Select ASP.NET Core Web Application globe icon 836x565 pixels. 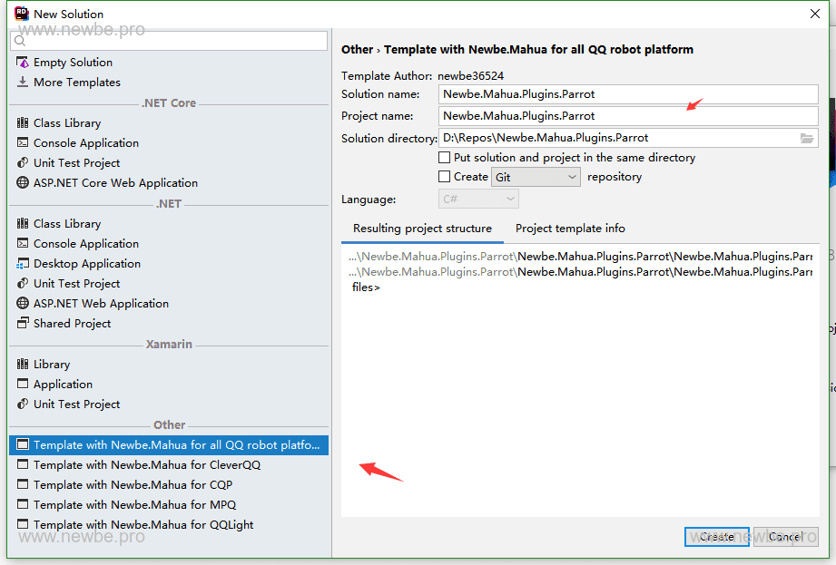tap(23, 183)
